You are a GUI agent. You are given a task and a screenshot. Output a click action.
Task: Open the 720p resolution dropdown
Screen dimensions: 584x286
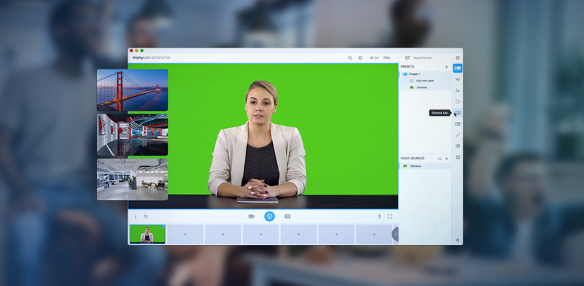pyautogui.click(x=387, y=58)
